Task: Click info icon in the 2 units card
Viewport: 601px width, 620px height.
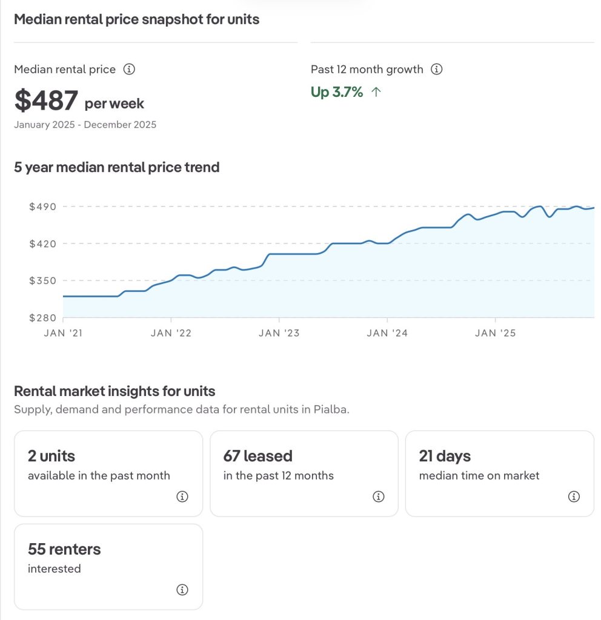Action: (x=182, y=496)
